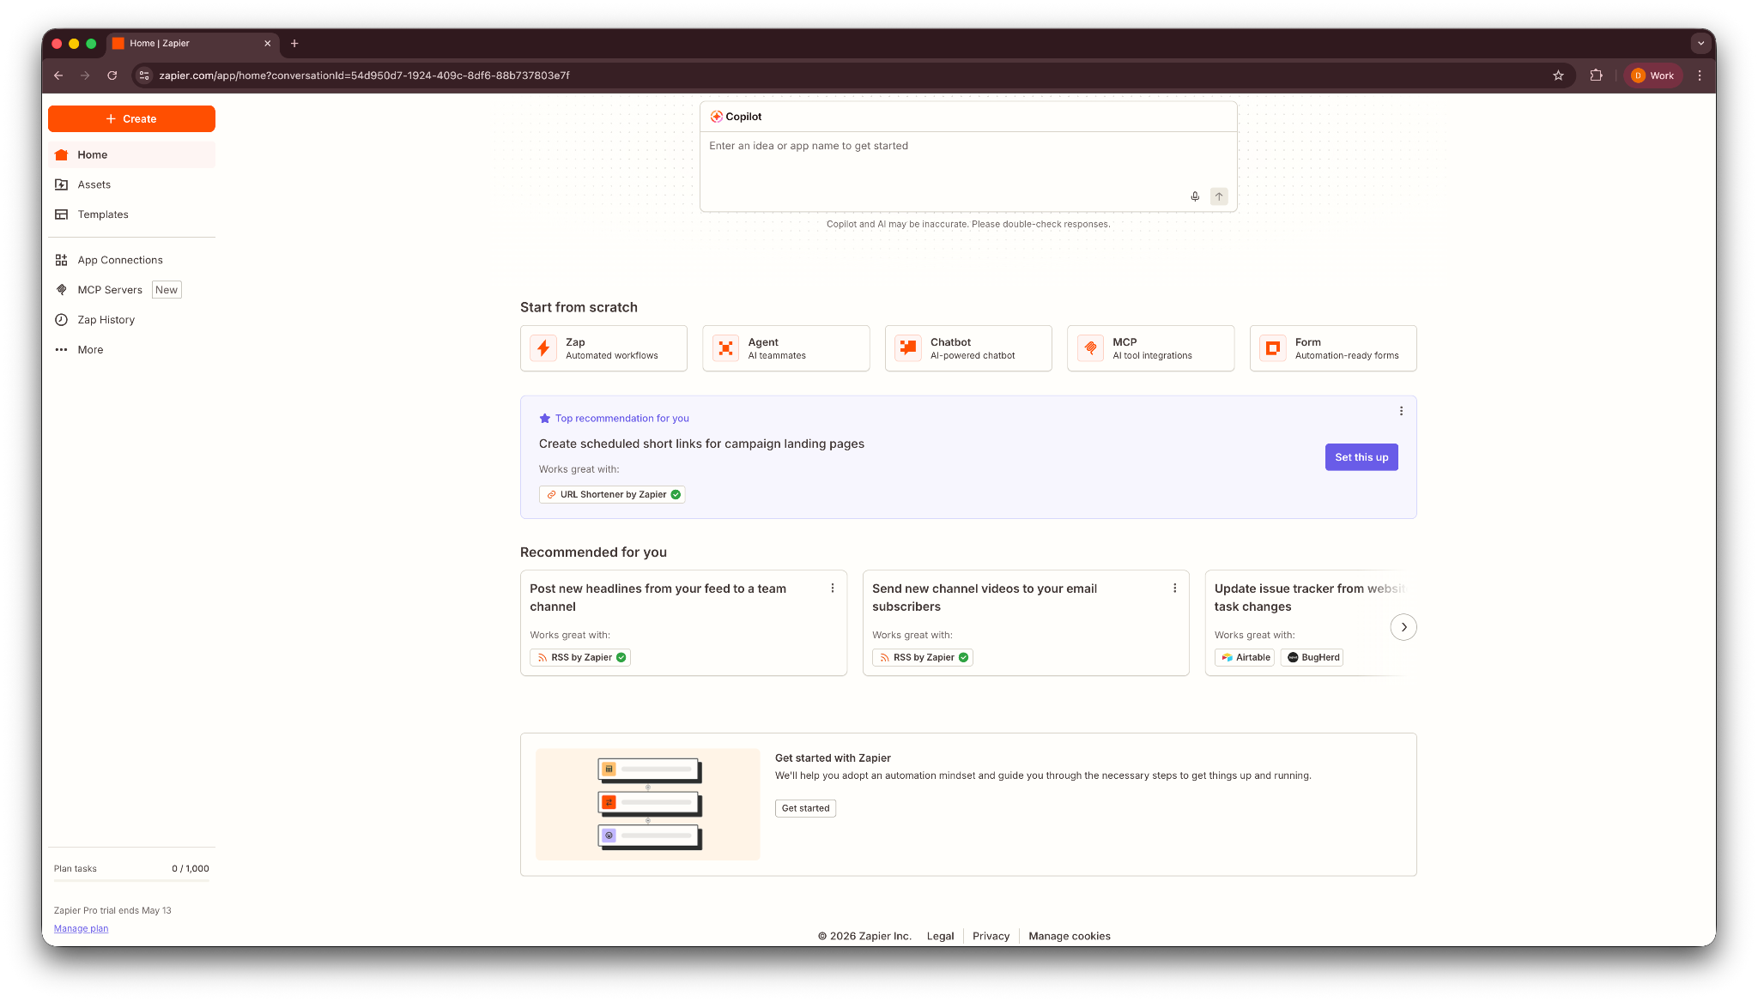This screenshot has width=1758, height=1002.
Task: Click the Home house icon
Action: (x=61, y=154)
